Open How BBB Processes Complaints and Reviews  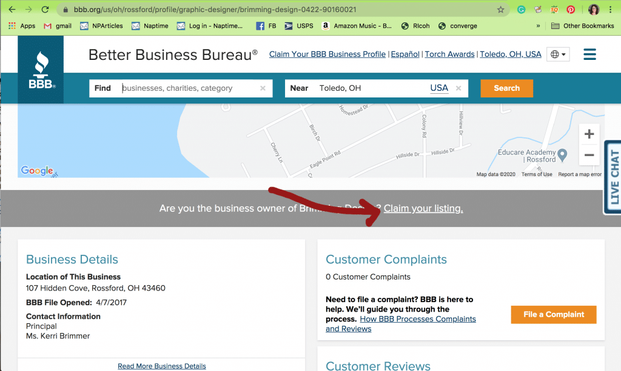[401, 324]
